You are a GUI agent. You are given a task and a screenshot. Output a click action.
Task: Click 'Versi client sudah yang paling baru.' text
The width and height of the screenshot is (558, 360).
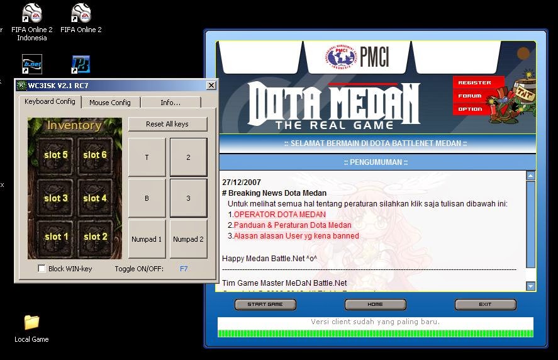coord(376,322)
